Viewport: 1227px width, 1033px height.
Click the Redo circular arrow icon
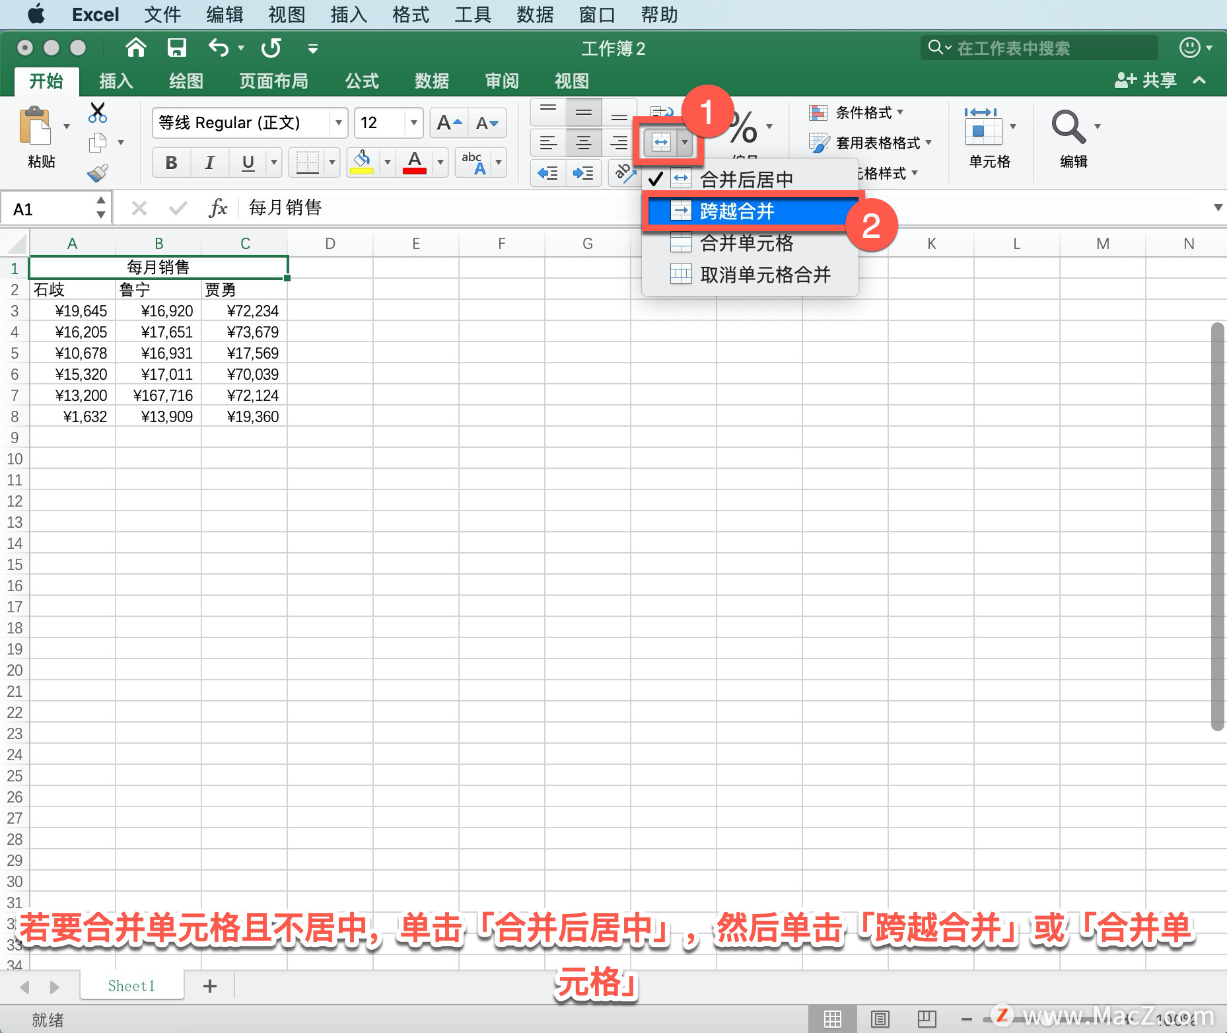click(271, 48)
